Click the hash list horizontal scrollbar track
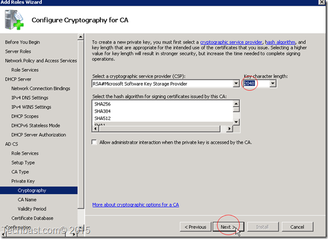 [223, 129]
